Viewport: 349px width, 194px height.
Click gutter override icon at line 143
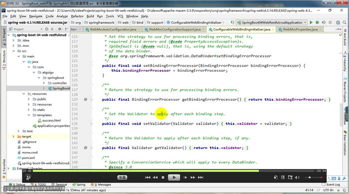coord(85,148)
